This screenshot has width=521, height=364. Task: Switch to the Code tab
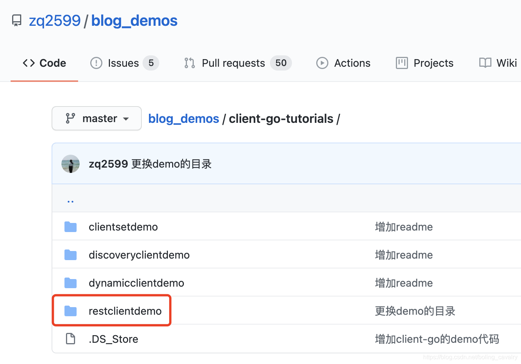pyautogui.click(x=44, y=63)
